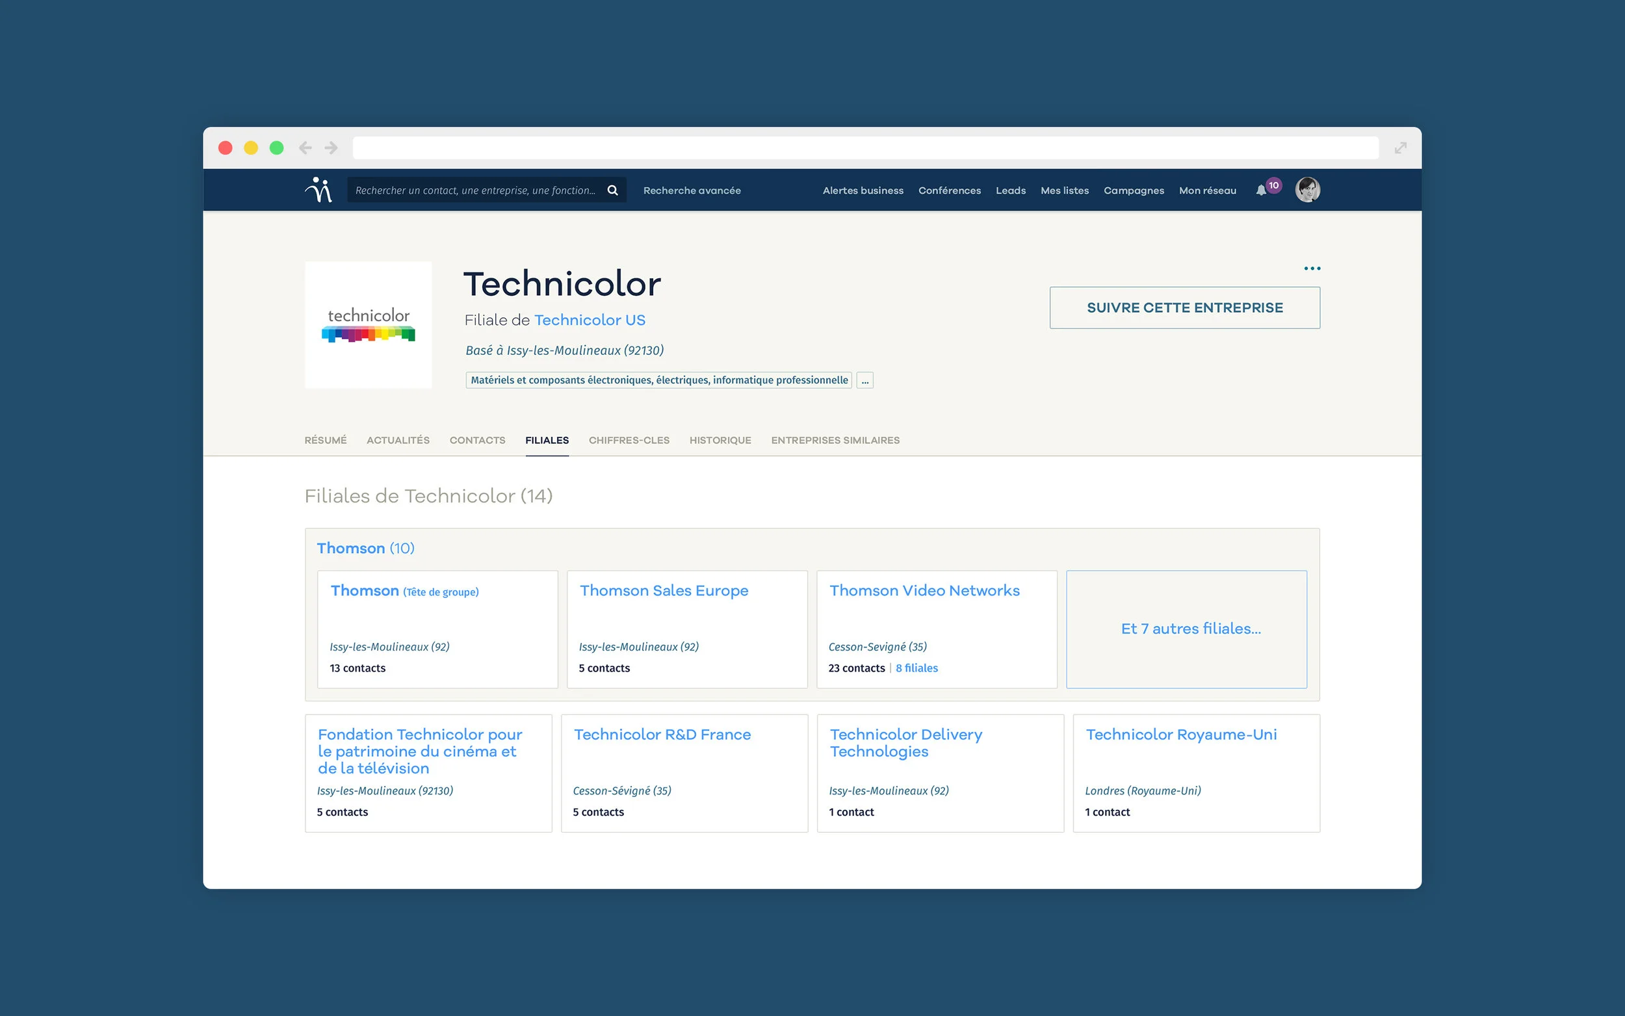Open Campagnes menu item
Screen dimensions: 1625x1016
[1133, 191]
